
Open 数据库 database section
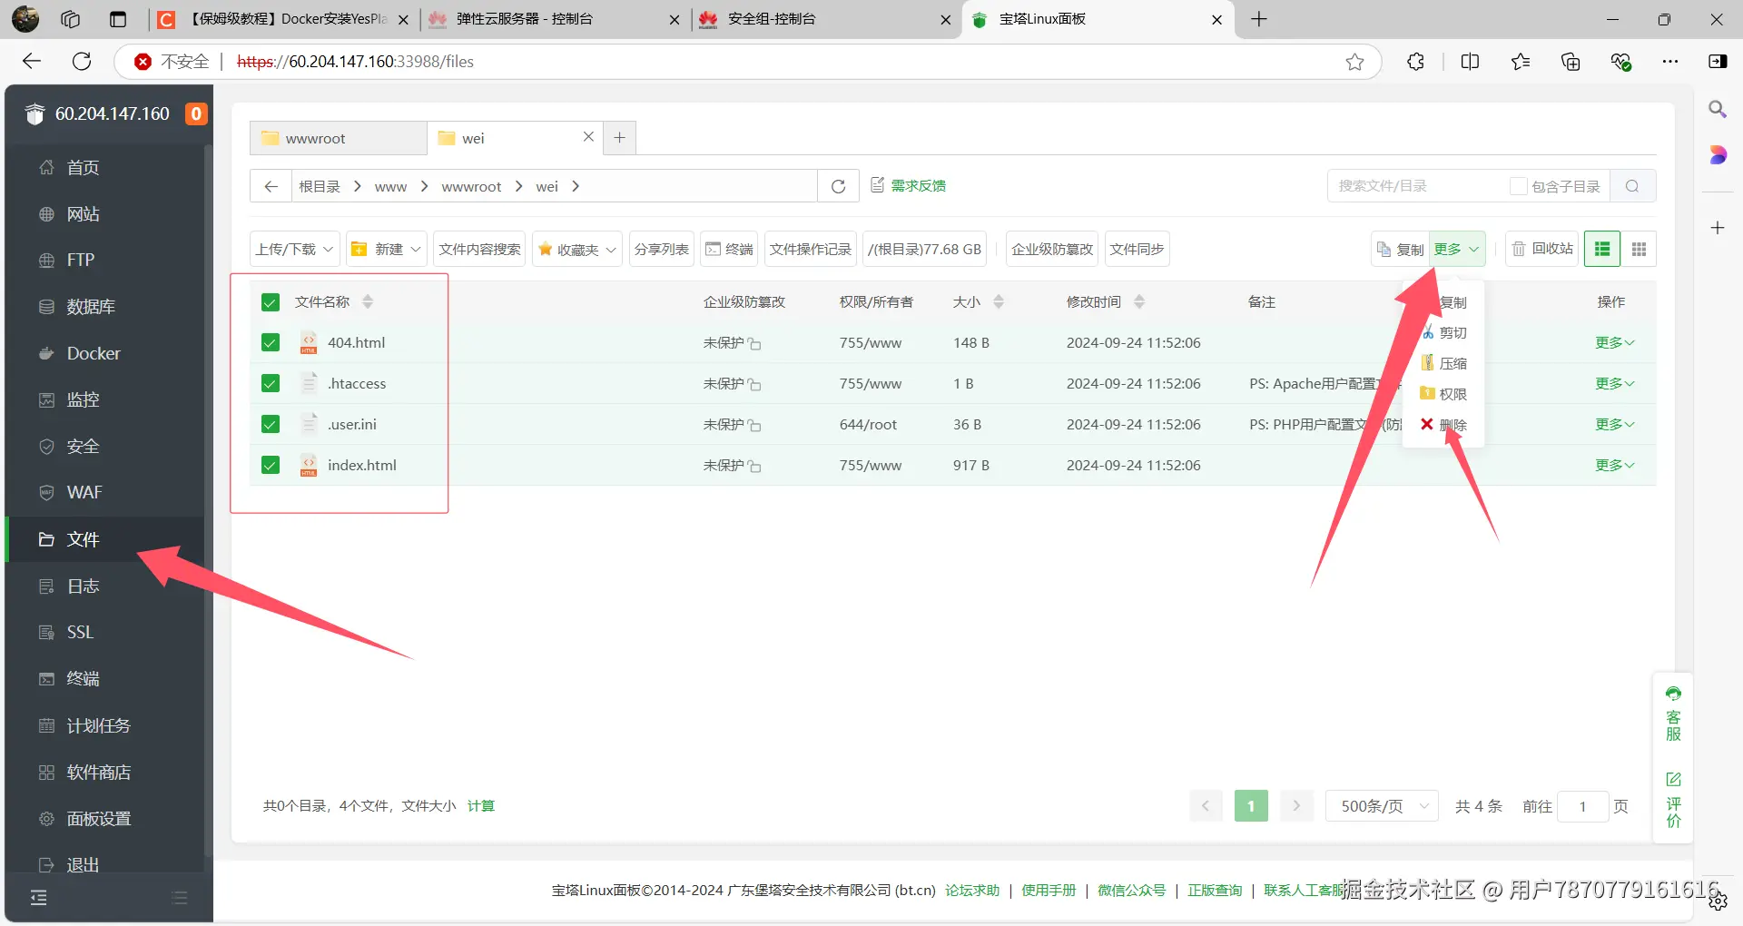click(x=90, y=307)
